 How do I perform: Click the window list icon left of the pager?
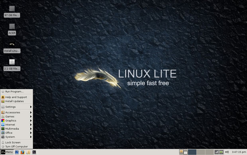coord(183,152)
